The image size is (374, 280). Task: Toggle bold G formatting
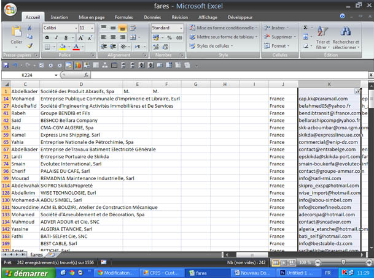coord(47,37)
